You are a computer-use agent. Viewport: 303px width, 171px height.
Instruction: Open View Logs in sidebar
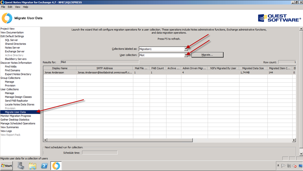(x=6, y=131)
